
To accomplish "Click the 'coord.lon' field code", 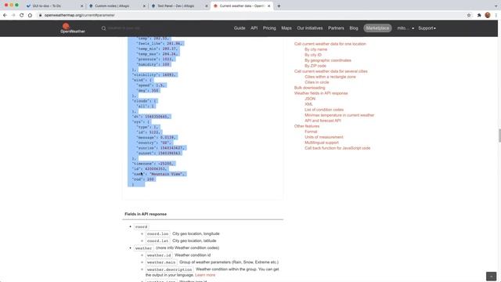I will 157,233.
